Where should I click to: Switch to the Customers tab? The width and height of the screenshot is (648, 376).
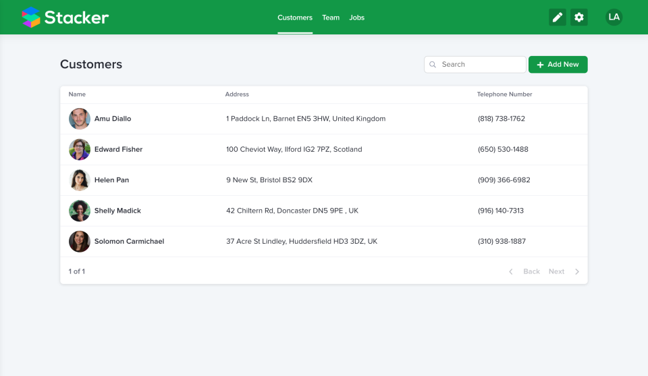[x=295, y=18]
